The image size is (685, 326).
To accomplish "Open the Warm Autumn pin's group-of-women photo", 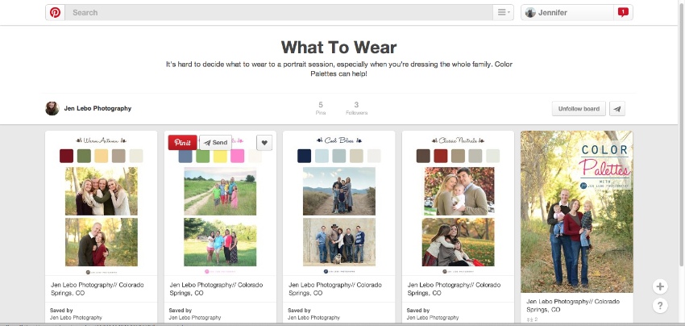I will tap(102, 191).
